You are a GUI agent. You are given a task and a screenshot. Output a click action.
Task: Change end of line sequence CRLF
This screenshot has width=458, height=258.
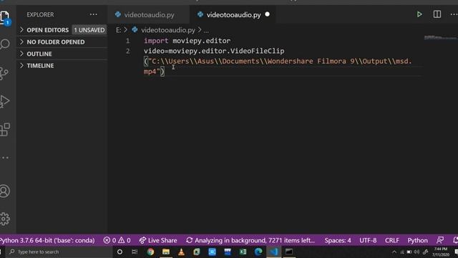(391, 240)
